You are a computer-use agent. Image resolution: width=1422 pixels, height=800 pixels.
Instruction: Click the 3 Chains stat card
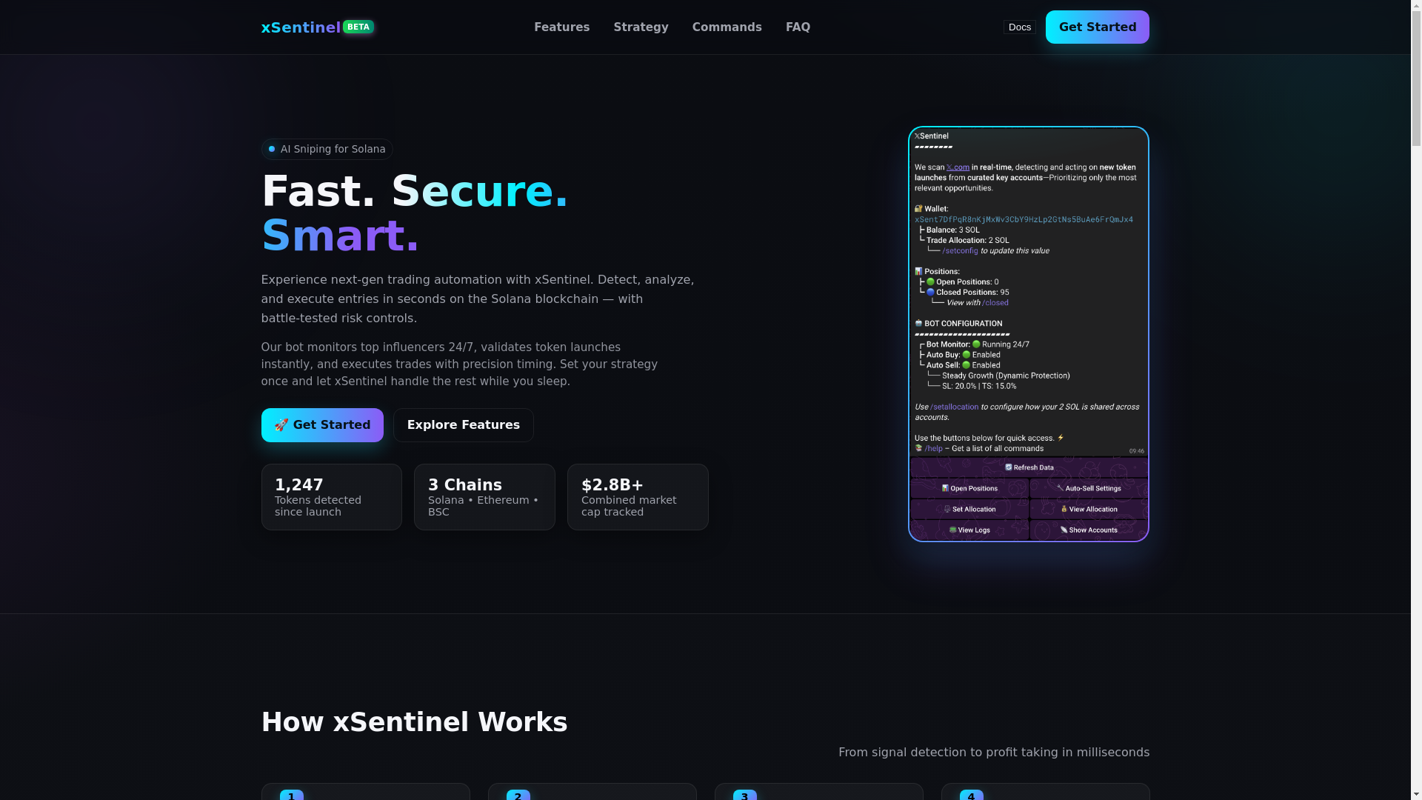(x=484, y=497)
